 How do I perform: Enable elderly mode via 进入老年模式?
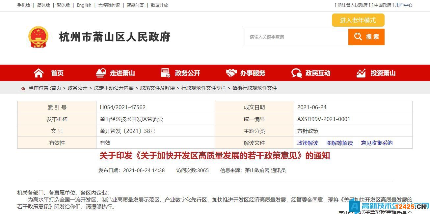tap(358, 20)
